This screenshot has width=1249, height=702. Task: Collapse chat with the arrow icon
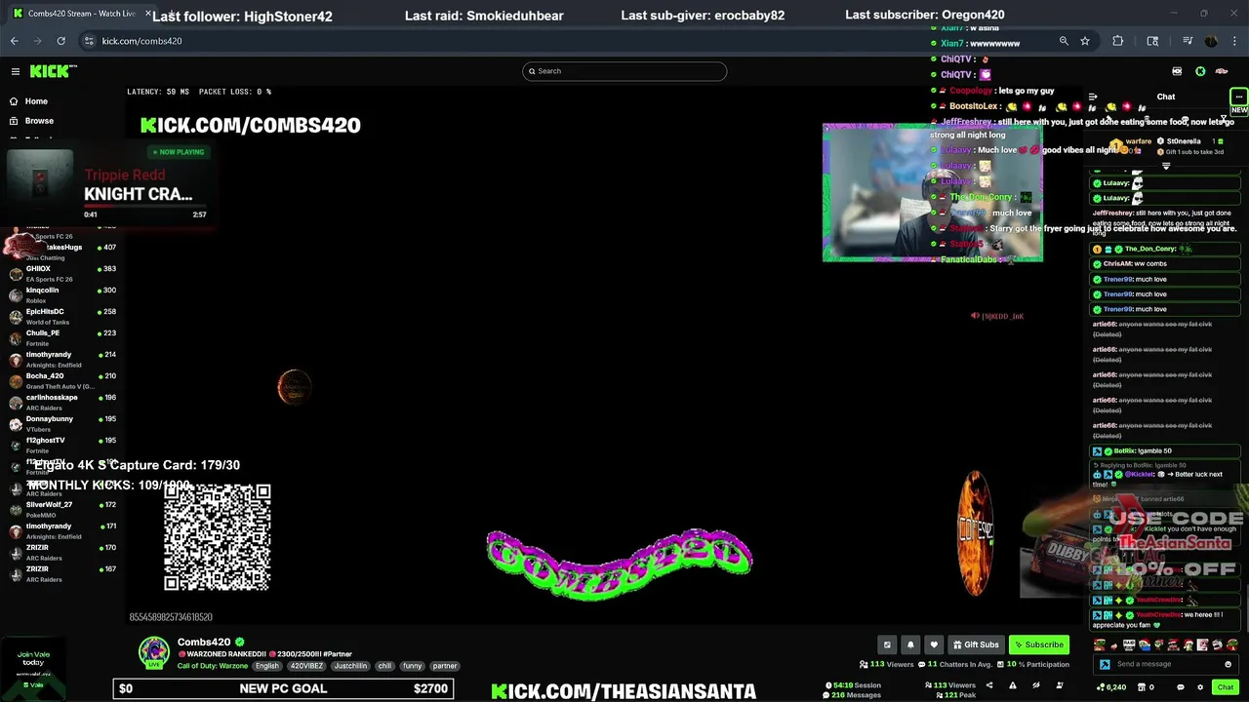coord(1093,97)
